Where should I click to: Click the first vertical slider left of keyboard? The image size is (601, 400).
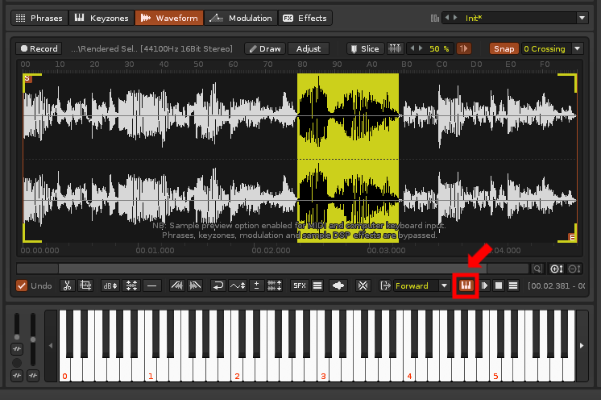point(17,326)
